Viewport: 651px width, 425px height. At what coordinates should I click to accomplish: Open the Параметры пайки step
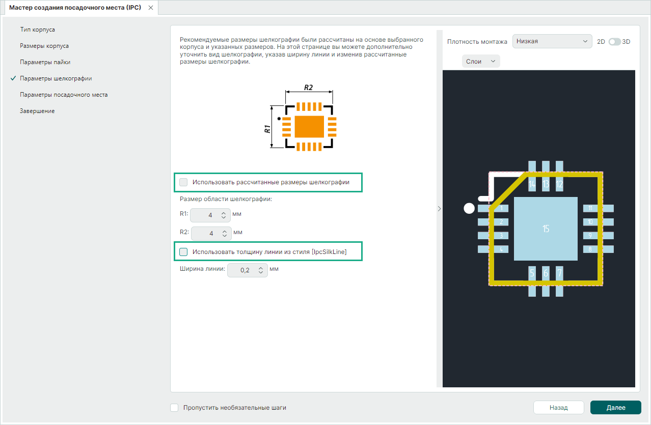tap(45, 62)
